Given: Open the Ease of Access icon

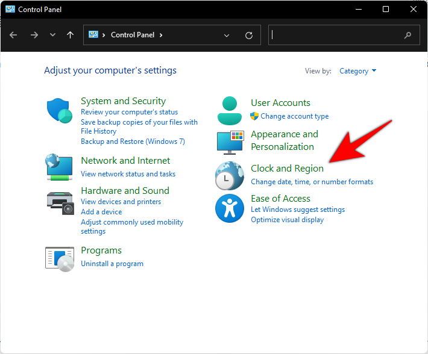Looking at the screenshot, I should tap(229, 208).
